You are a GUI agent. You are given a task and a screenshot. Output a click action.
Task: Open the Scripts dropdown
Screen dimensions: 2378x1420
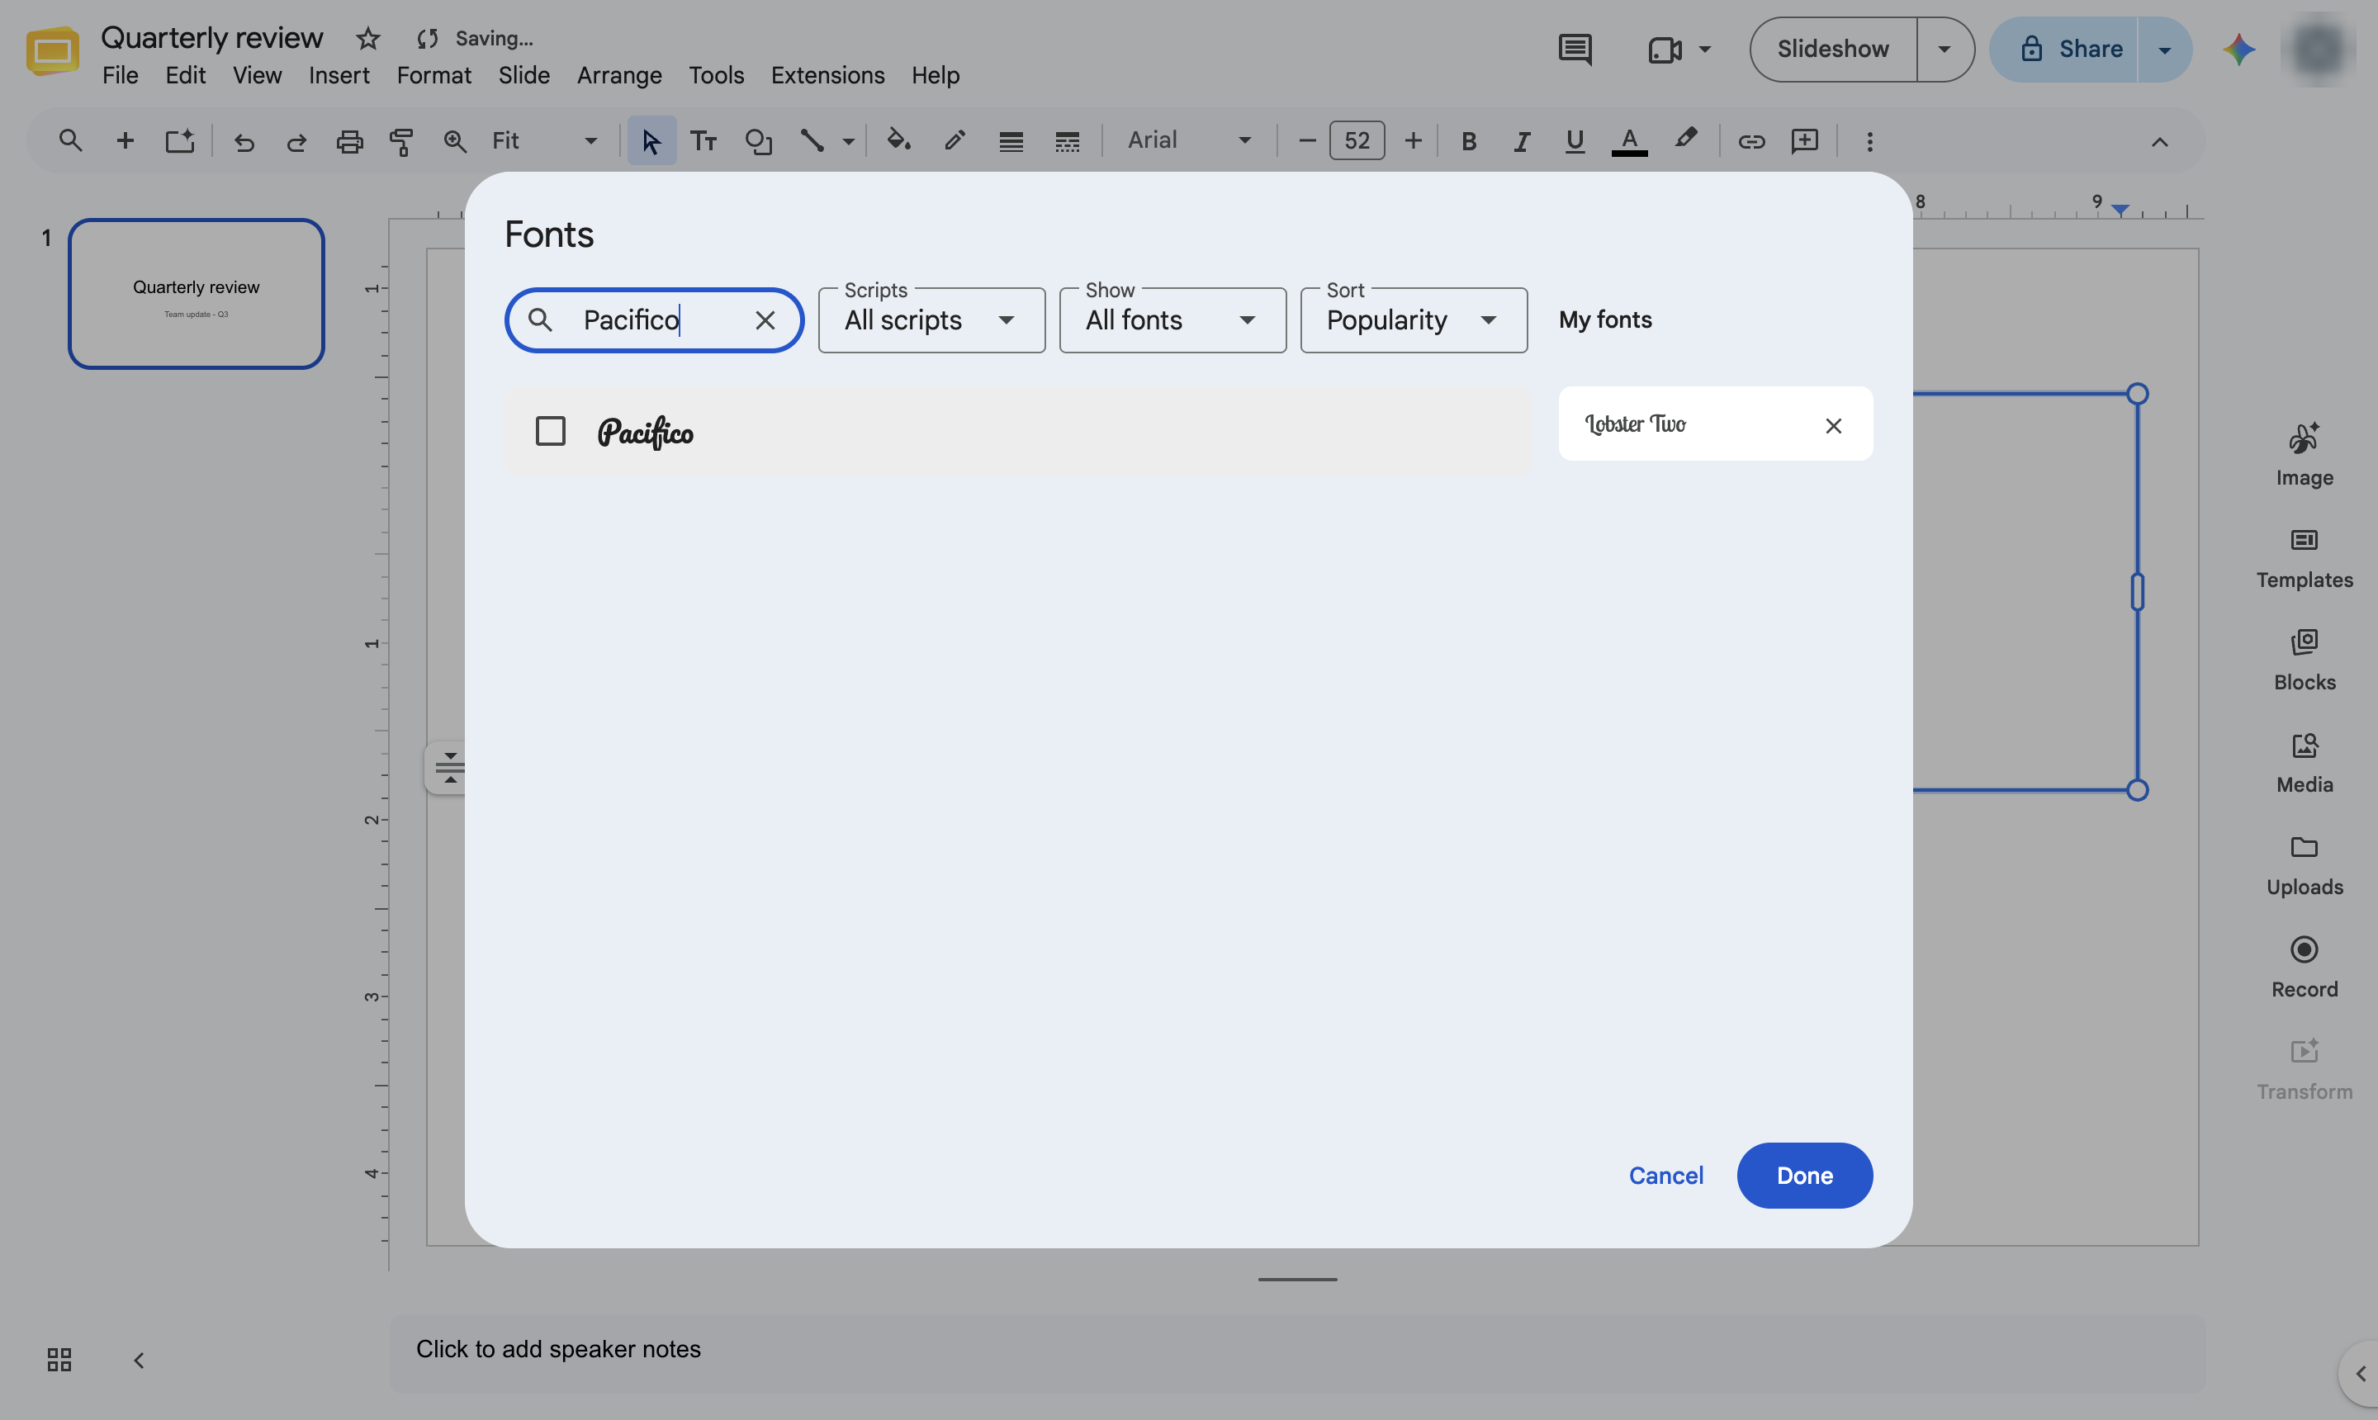click(931, 320)
